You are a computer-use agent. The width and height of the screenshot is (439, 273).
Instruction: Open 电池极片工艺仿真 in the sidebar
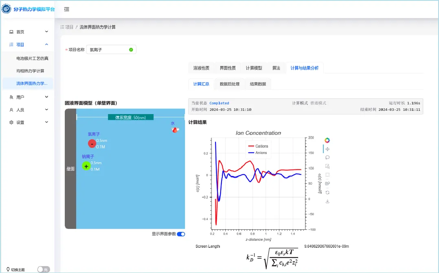pyautogui.click(x=32, y=58)
